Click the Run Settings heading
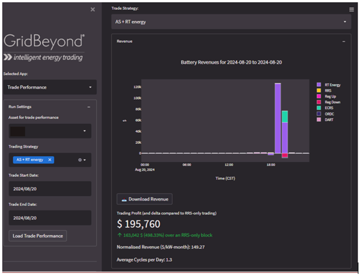The height and width of the screenshot is (275, 363). [20, 107]
